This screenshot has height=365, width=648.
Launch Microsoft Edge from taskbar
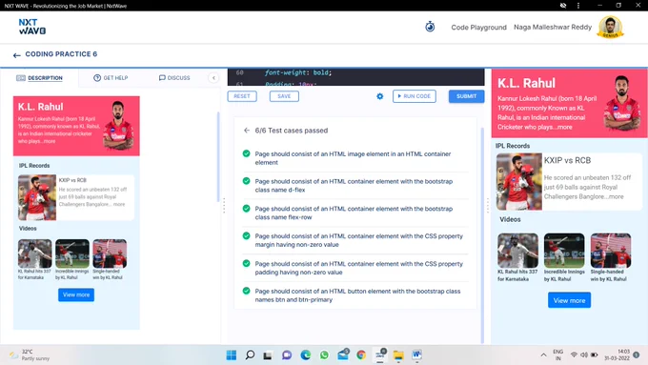click(305, 355)
